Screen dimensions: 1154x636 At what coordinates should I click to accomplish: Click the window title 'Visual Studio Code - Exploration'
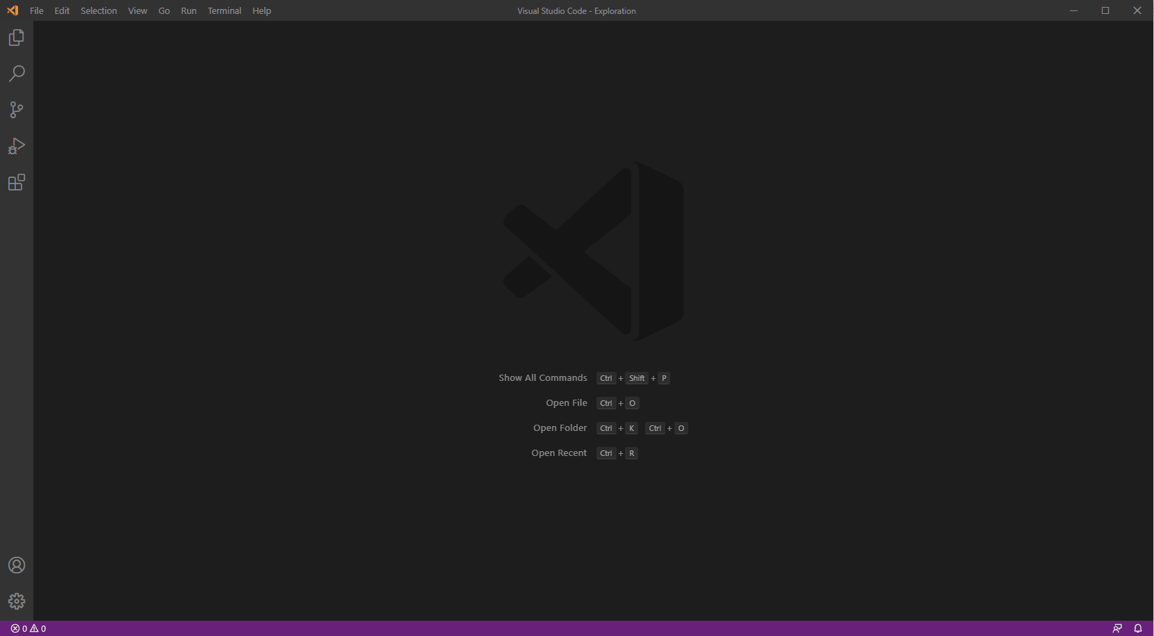click(576, 10)
